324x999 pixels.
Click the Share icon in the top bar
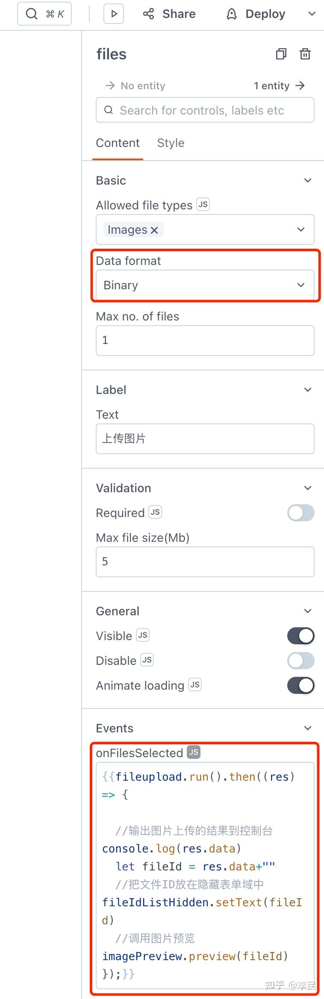point(148,13)
